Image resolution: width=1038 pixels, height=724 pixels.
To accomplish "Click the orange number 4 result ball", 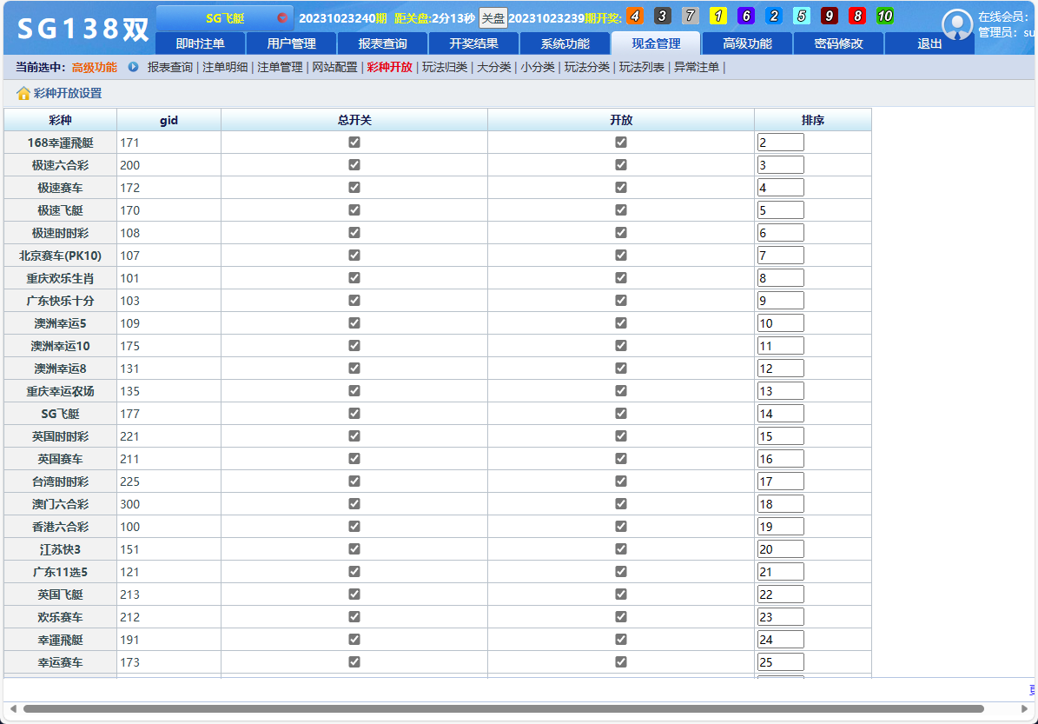I will tap(635, 16).
